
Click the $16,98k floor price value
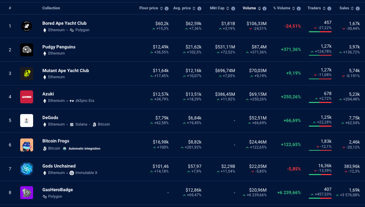point(161,142)
